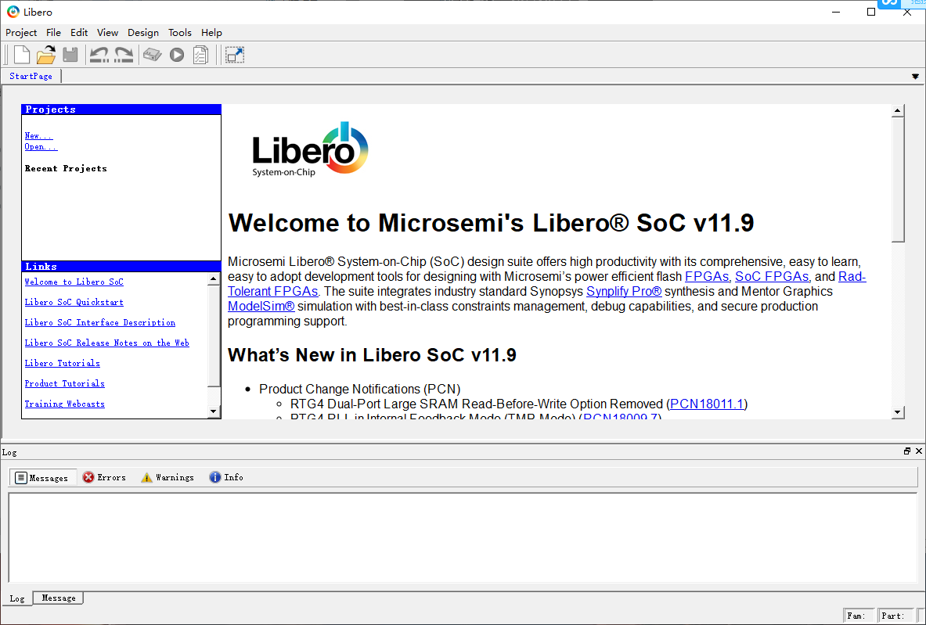Click Links panel scroll down arrow
926x625 pixels.
pyautogui.click(x=214, y=411)
